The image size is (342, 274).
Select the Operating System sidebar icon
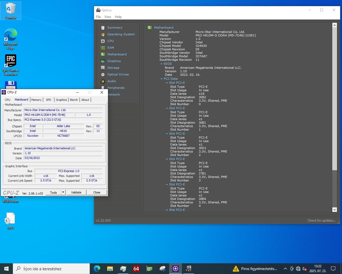click(103, 34)
